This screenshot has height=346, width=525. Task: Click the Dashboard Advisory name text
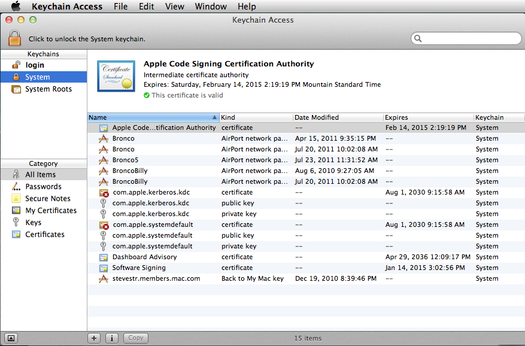145,257
